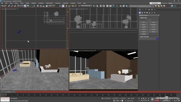This screenshot has width=181, height=102.
Task: Click the Redo arrow icon
Action: [x=5, y=6]
